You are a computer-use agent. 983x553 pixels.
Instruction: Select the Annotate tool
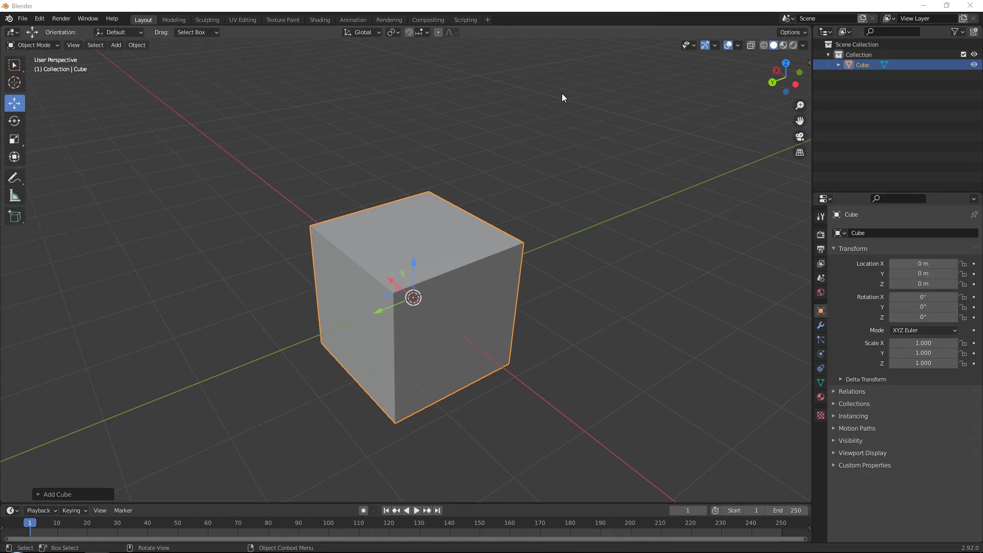14,178
